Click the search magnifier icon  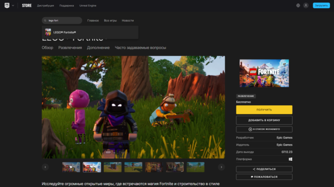45,21
